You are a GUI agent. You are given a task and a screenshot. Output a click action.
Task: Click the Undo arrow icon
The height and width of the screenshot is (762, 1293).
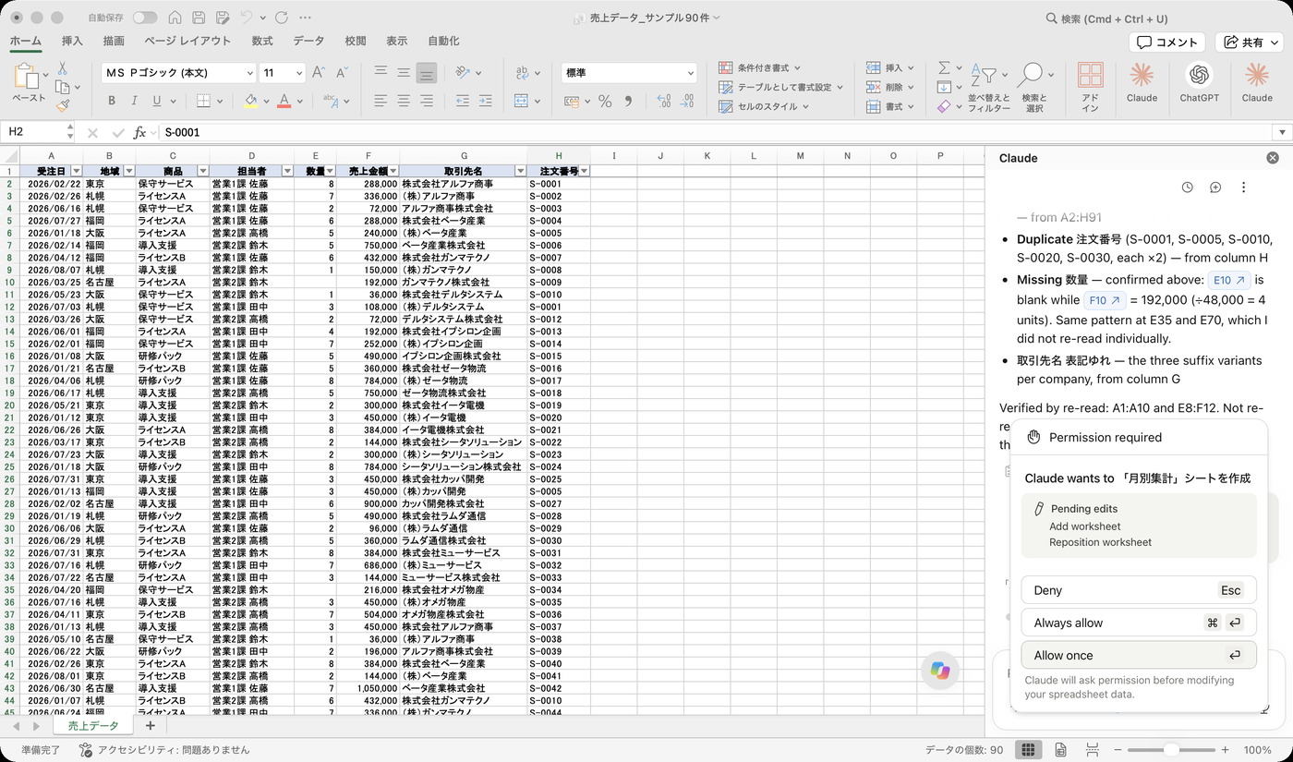[x=246, y=18]
